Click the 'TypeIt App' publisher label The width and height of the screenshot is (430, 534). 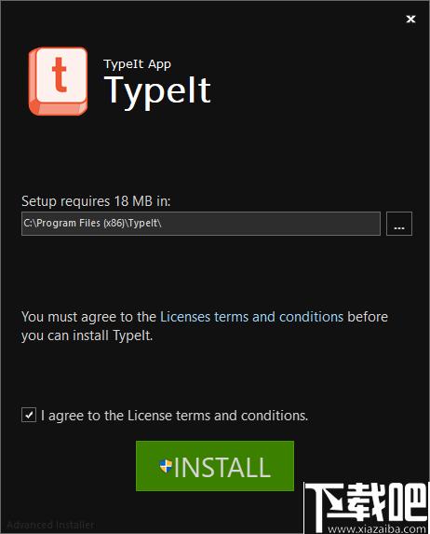pos(138,64)
